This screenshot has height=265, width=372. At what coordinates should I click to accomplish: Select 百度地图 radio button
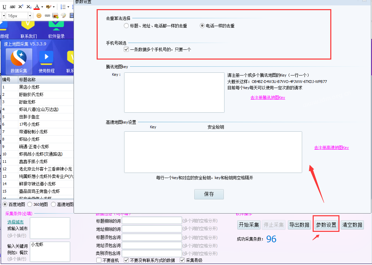click(x=5, y=204)
